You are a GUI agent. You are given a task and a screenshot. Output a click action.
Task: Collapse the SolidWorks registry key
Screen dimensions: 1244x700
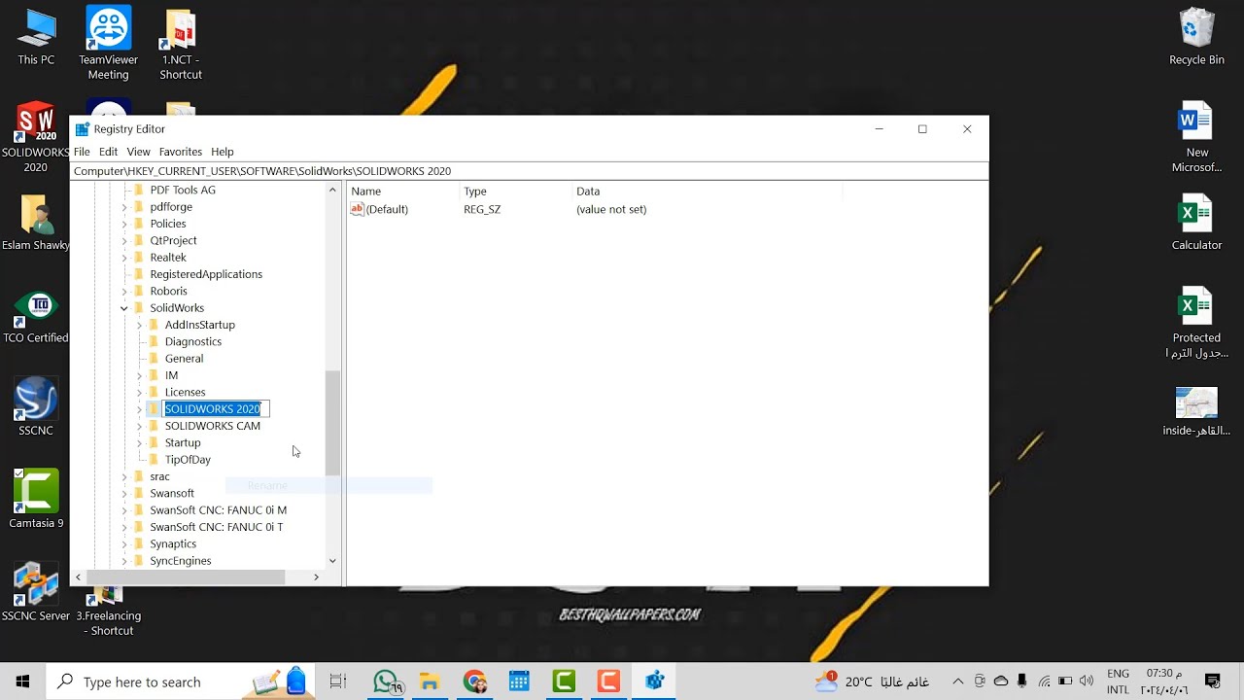[123, 308]
